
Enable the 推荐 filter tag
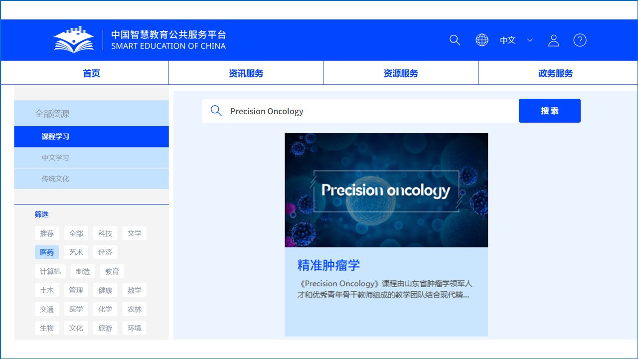[x=47, y=233]
